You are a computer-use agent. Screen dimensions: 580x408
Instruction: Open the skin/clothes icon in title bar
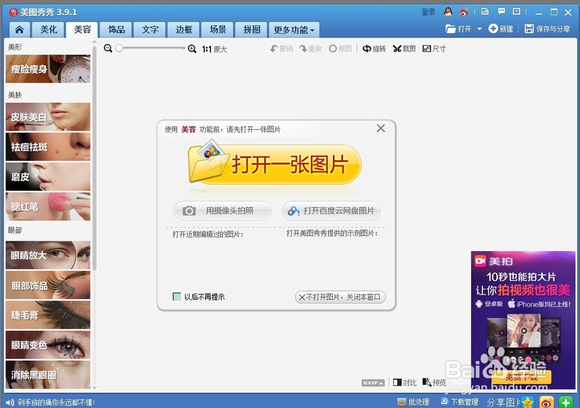point(484,12)
